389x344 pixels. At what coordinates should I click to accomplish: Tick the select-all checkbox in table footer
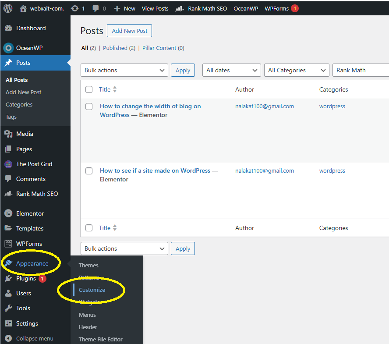pos(89,228)
